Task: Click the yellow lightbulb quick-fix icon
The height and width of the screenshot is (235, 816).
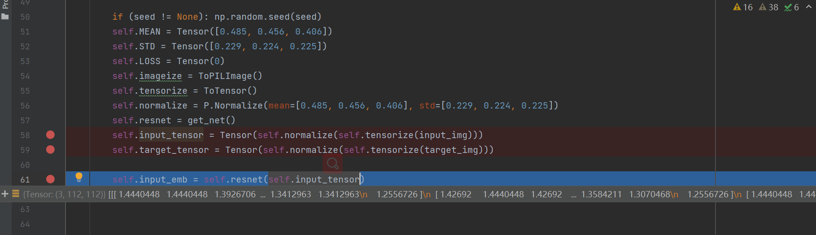Action: click(79, 177)
